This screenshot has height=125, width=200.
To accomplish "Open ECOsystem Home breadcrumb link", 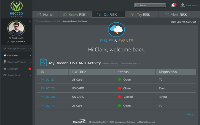I will pyautogui.click(x=43, y=21).
